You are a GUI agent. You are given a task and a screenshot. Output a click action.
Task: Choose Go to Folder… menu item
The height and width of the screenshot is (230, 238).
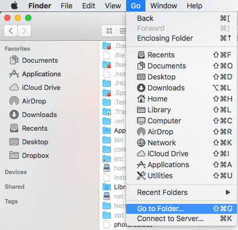(x=182, y=209)
